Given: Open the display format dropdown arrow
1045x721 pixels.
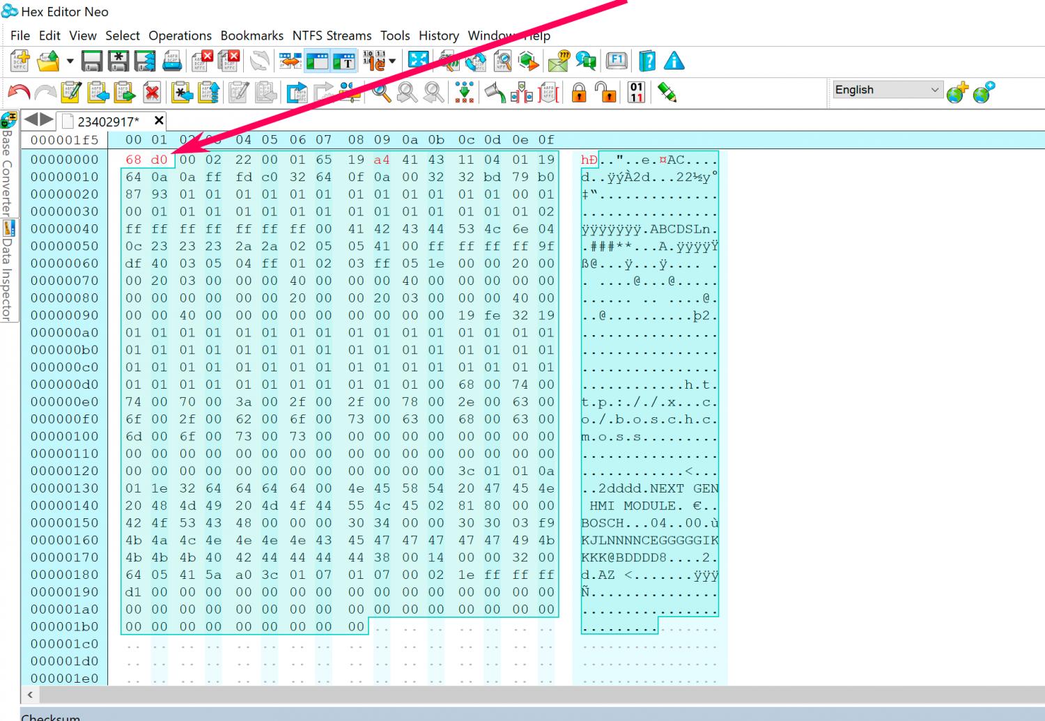Looking at the screenshot, I should point(393,61).
